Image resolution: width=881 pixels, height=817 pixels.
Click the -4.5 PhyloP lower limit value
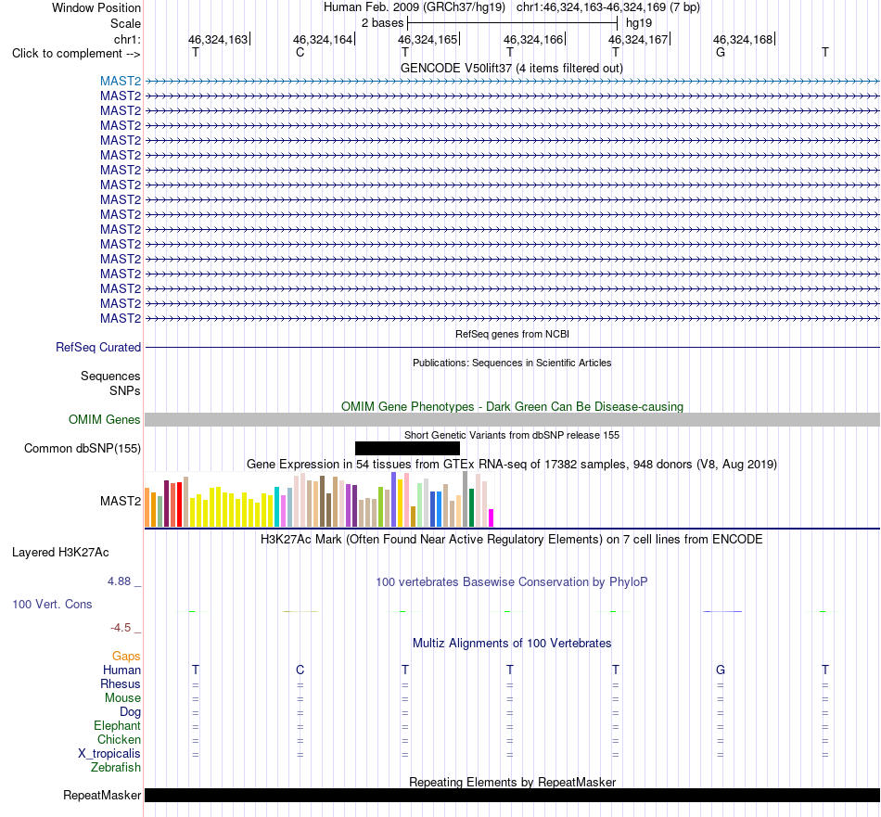click(x=121, y=628)
